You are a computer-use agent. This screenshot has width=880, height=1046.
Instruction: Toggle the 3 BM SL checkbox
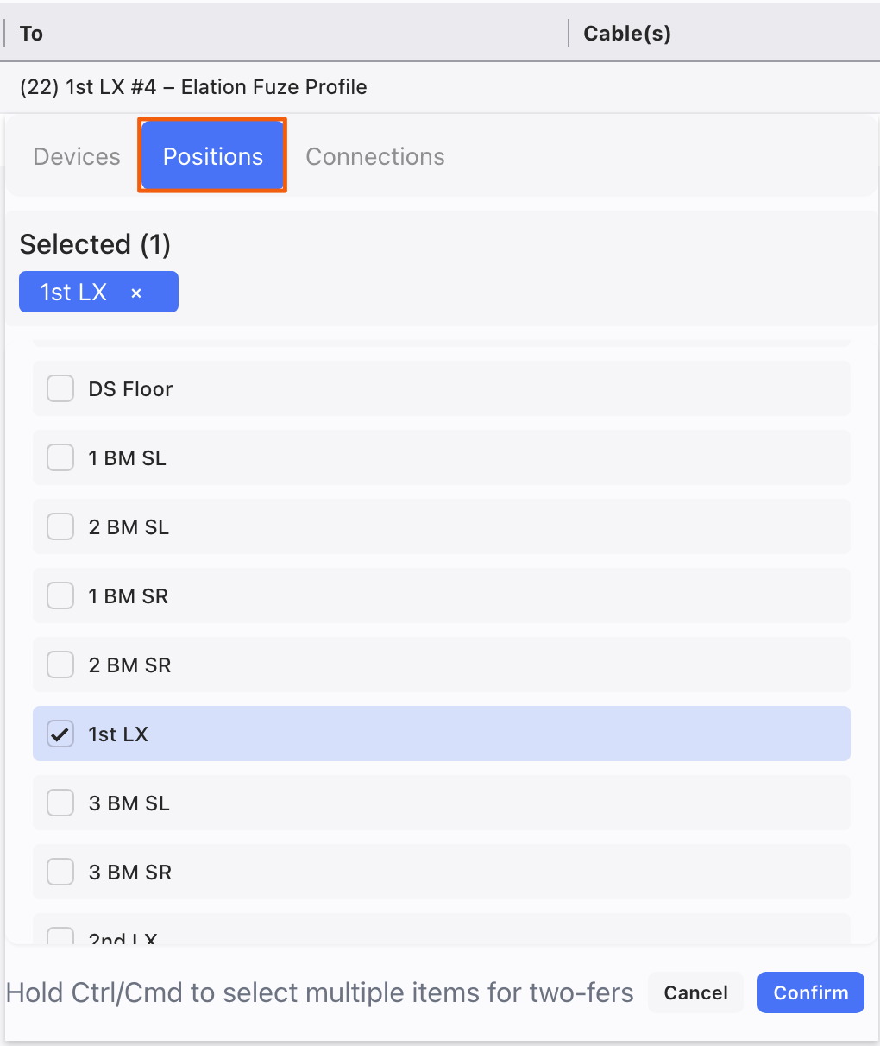(60, 803)
